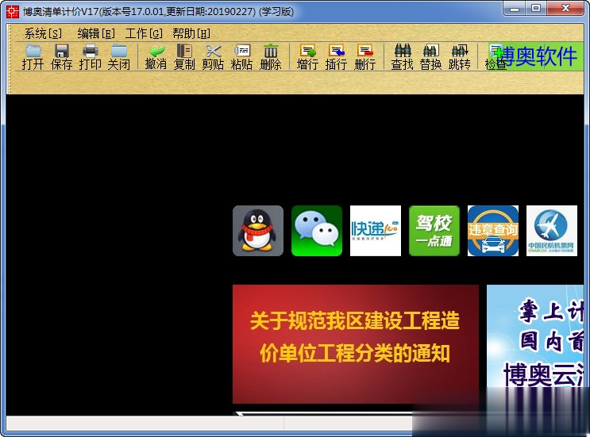Close the 博奥清单计价 window
The height and width of the screenshot is (437, 590).
coord(565,8)
